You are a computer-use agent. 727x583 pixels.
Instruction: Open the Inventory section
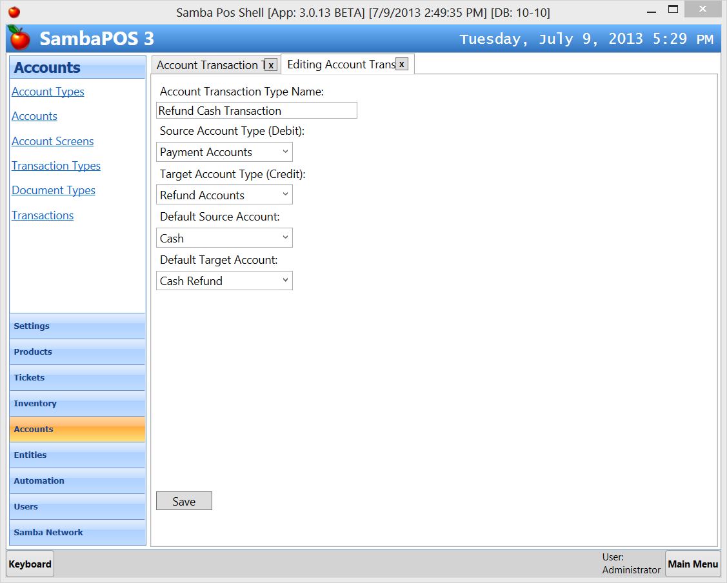click(x=77, y=404)
